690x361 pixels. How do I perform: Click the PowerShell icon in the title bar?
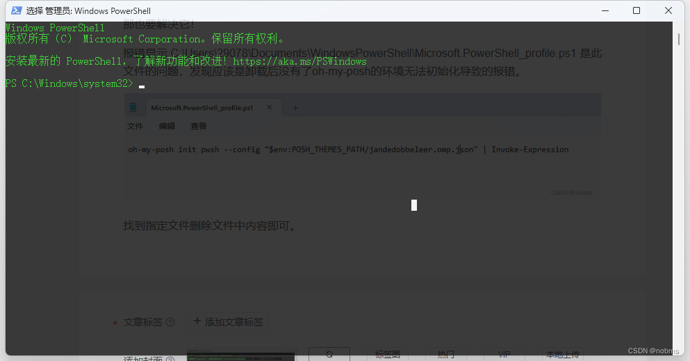(16, 10)
